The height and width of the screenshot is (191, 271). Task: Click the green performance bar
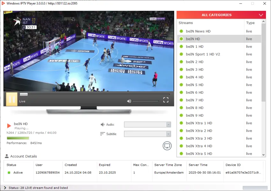(18, 138)
